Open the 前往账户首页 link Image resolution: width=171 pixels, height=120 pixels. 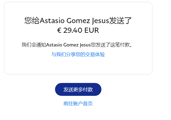coord(78,104)
